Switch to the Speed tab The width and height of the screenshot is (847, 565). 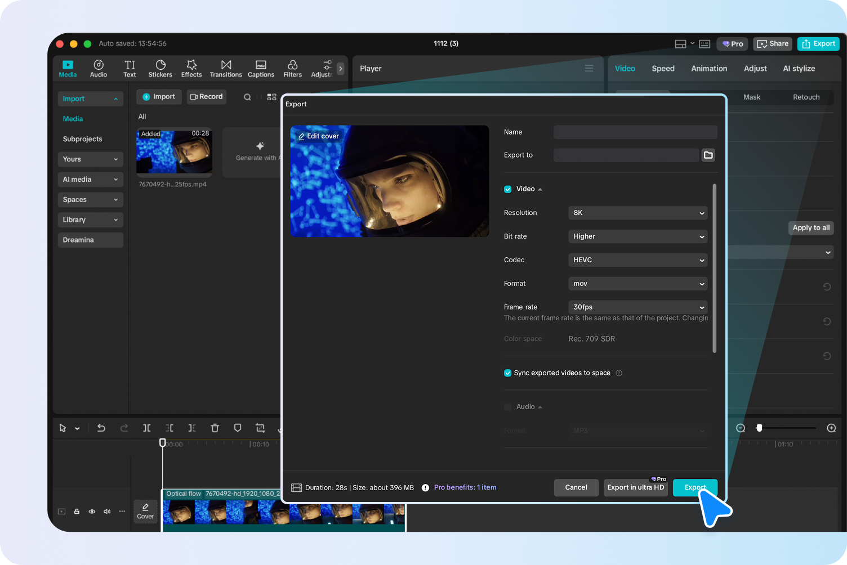pos(663,69)
